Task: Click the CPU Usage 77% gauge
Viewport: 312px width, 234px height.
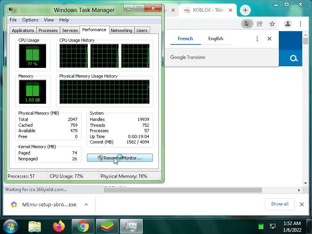Action: [32, 56]
